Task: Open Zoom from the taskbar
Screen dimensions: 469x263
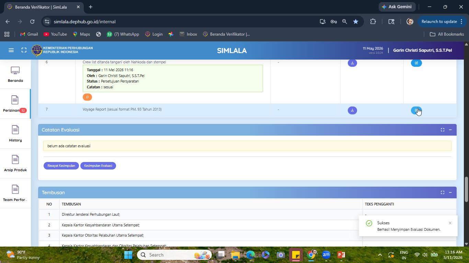Action: (326, 255)
